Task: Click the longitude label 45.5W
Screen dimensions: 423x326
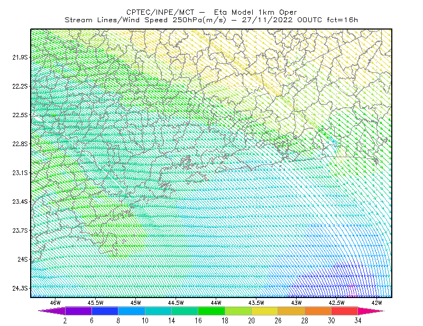Action: [96, 303]
